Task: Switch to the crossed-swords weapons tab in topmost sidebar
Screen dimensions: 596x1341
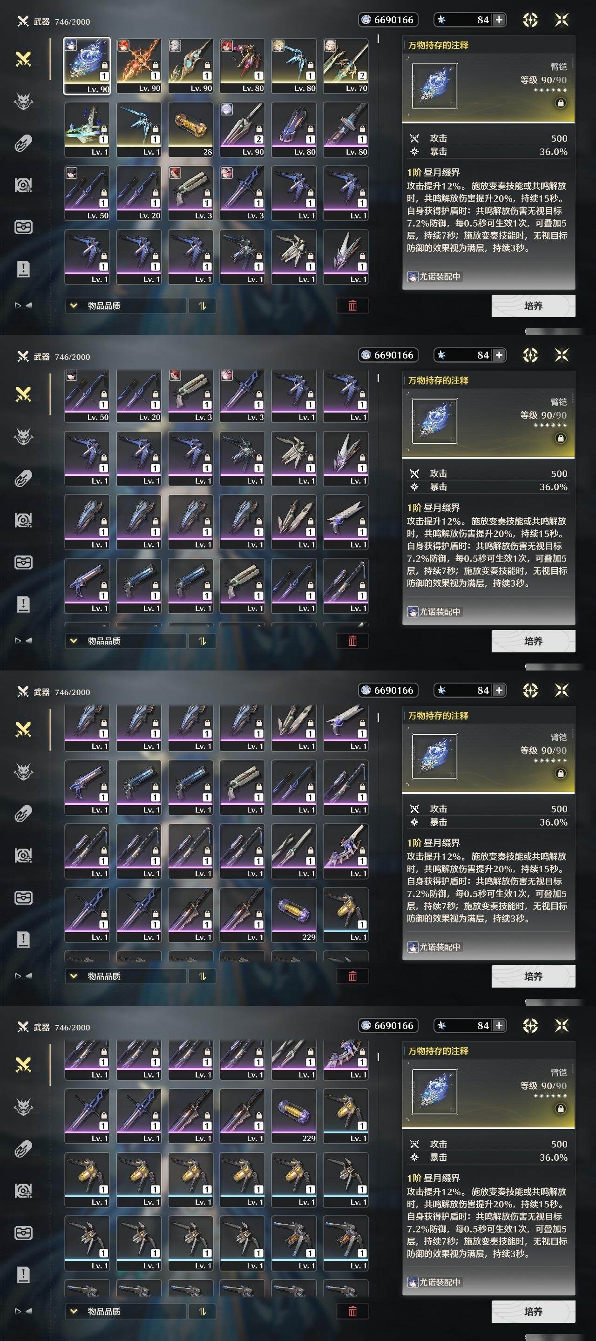Action: click(x=23, y=59)
